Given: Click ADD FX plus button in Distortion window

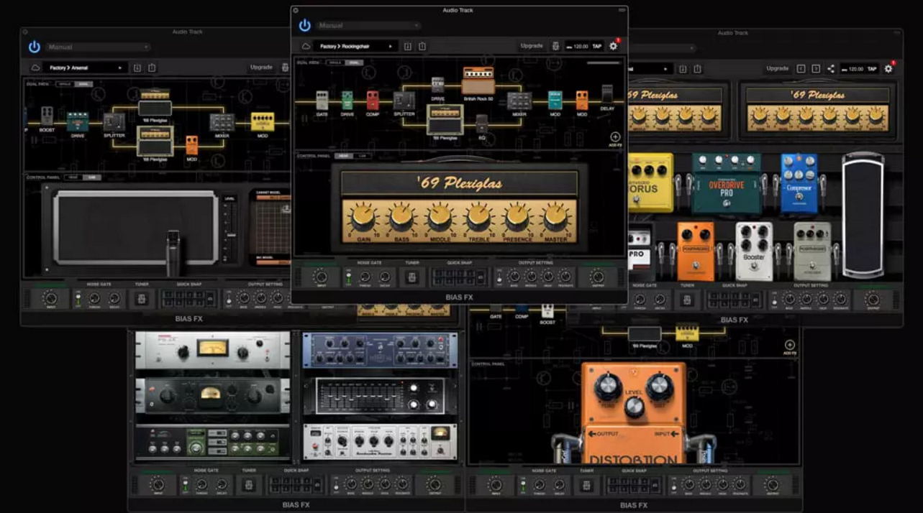Looking at the screenshot, I should click(790, 345).
